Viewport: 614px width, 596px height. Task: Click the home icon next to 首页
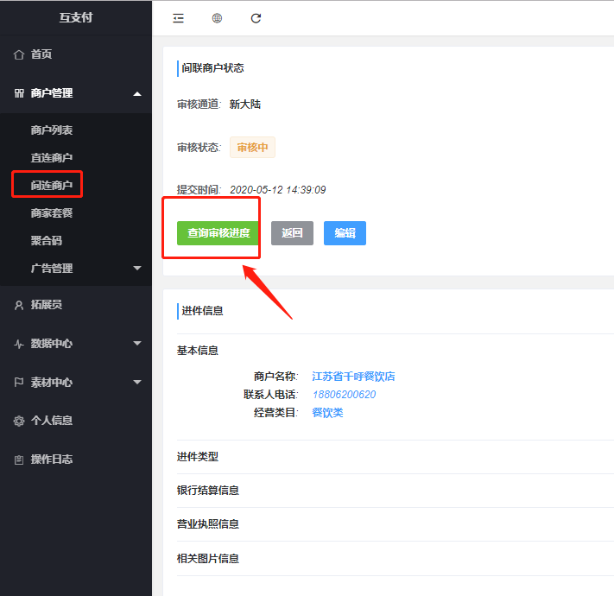point(19,54)
